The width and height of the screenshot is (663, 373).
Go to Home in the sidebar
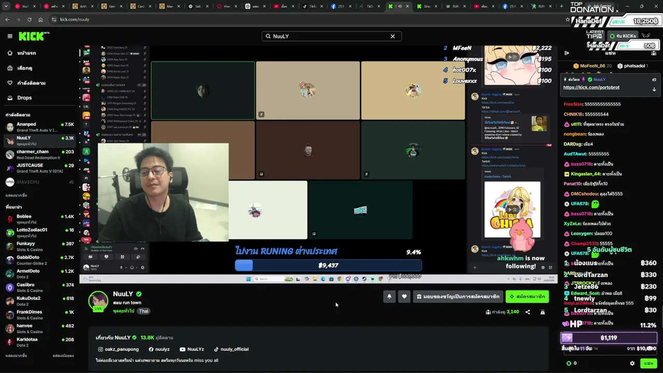click(x=39, y=53)
